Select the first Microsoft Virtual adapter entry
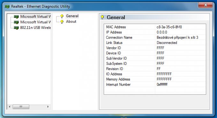The height and width of the screenshot is (118, 217). tap(35, 17)
